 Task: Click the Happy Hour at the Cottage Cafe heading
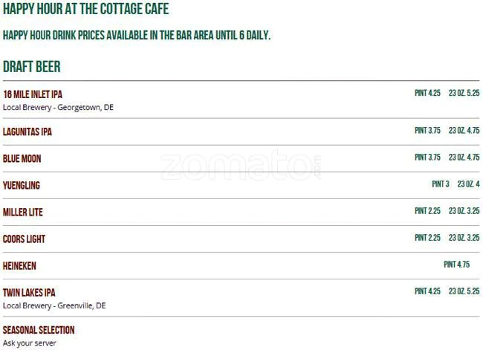(x=85, y=10)
